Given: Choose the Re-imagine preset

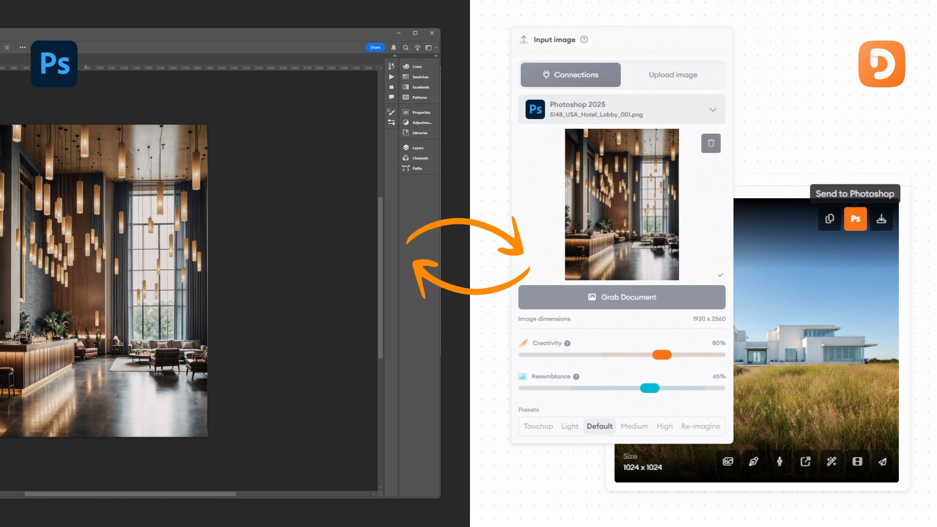Looking at the screenshot, I should click(700, 426).
